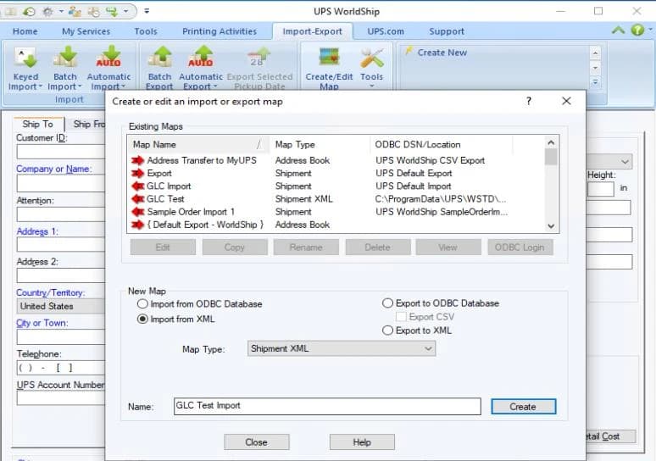This screenshot has height=461, width=656.
Task: Click the Batch Import ribbon icon
Action: click(65, 58)
